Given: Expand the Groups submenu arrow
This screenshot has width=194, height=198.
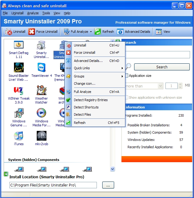Looking at the screenshot, I should [x=122, y=76].
